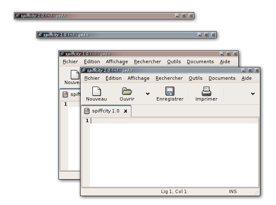The height and width of the screenshot is (205, 276).
Task: Click the document icon on spiffcity 1.0 tab
Action: pyautogui.click(x=87, y=111)
